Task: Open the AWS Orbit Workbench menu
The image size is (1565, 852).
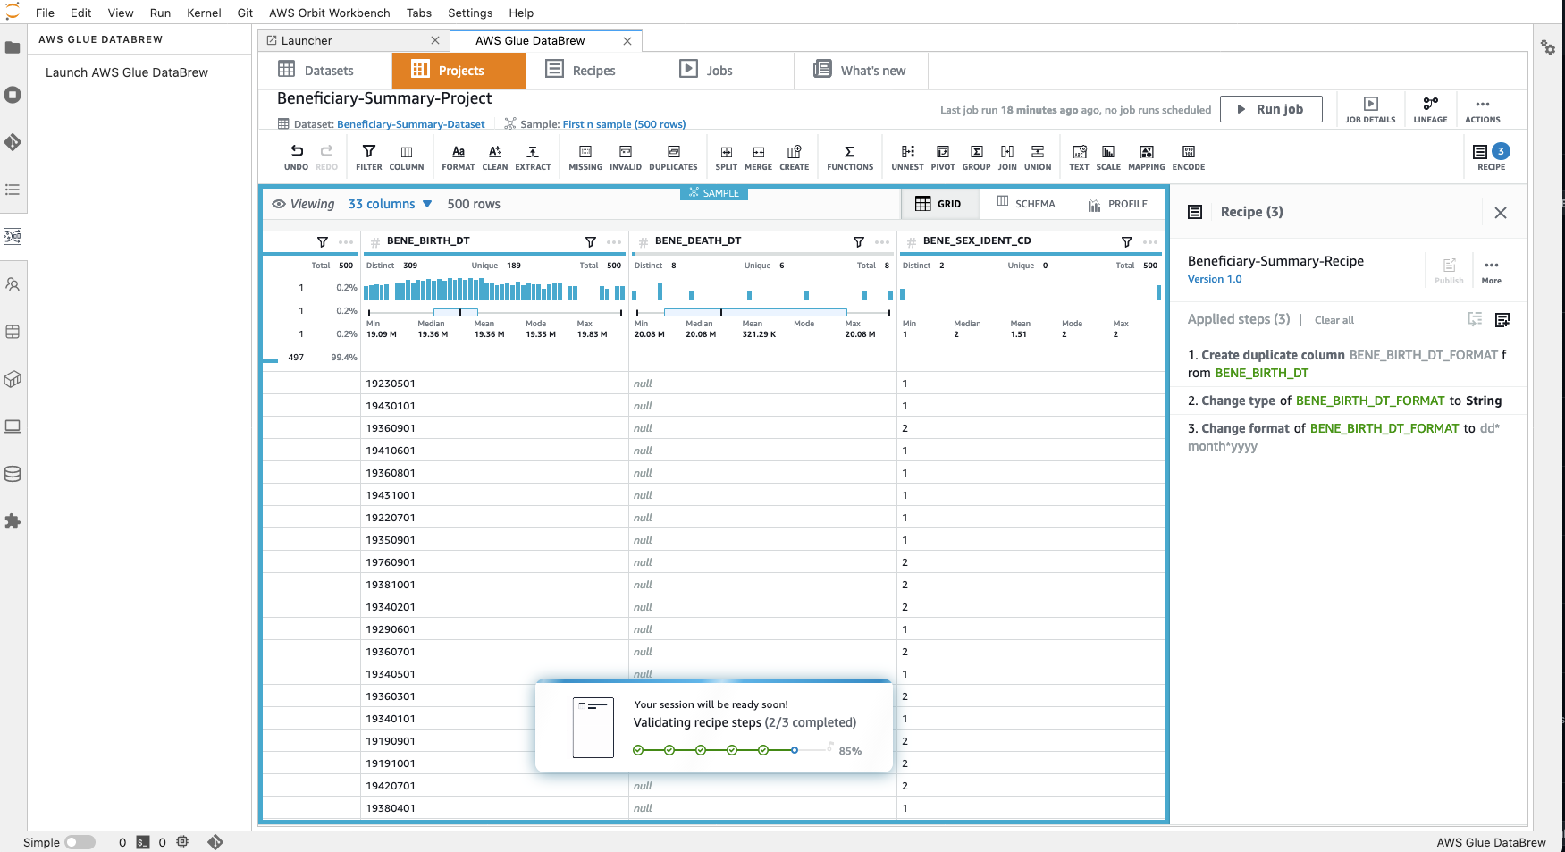Action: point(329,13)
